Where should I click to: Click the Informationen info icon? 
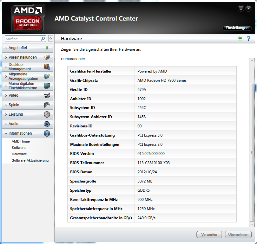click(47, 133)
